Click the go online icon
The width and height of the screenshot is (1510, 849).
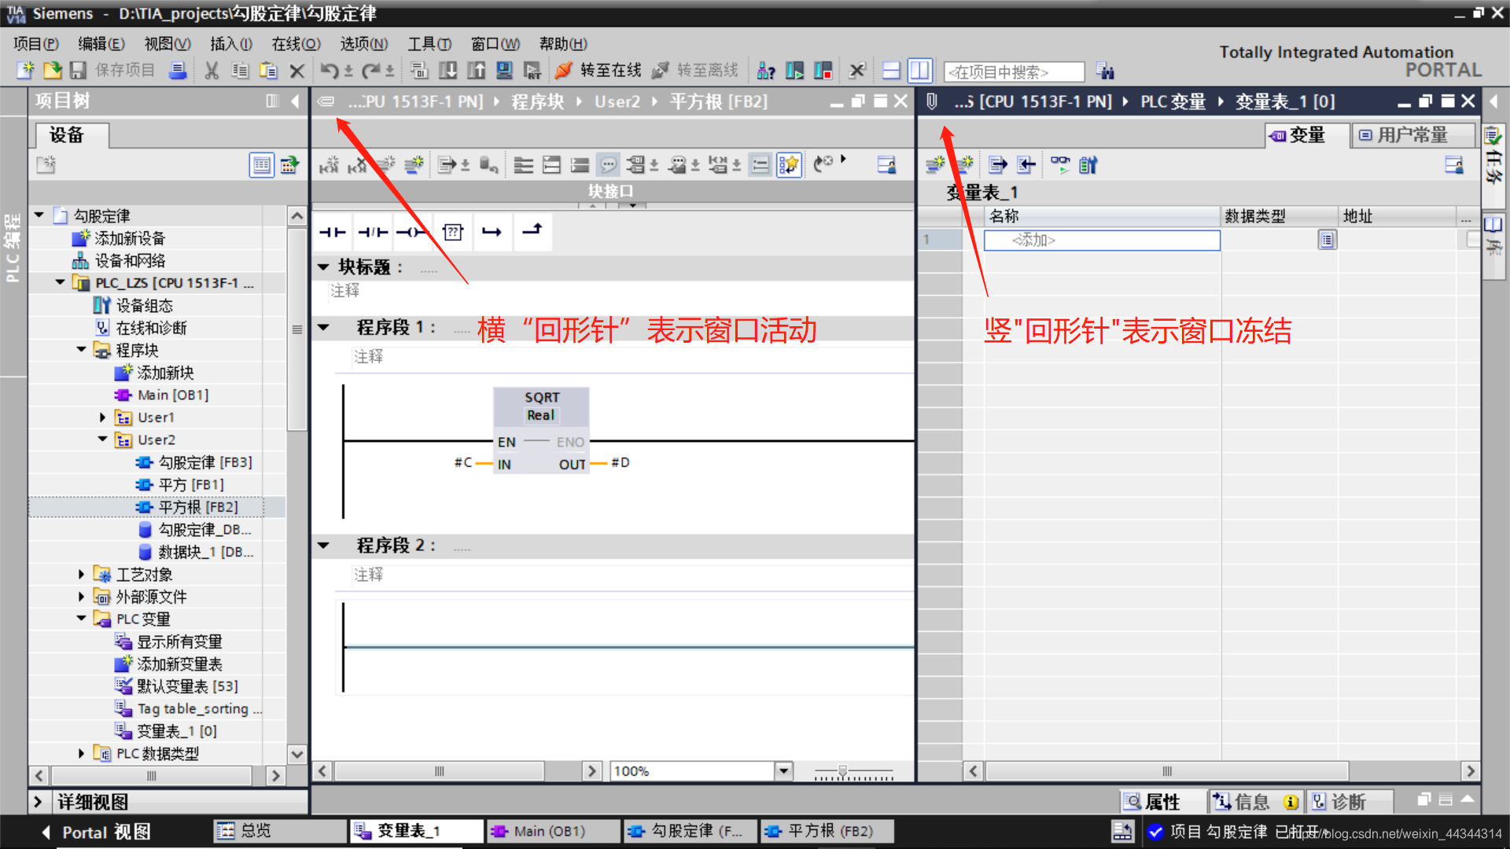pyautogui.click(x=563, y=71)
